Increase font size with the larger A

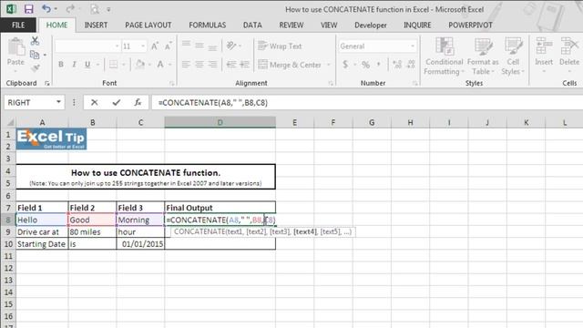tap(155, 46)
